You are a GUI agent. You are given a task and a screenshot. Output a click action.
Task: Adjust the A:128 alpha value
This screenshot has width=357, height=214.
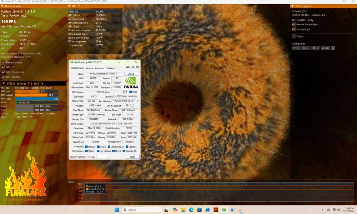click(x=325, y=48)
